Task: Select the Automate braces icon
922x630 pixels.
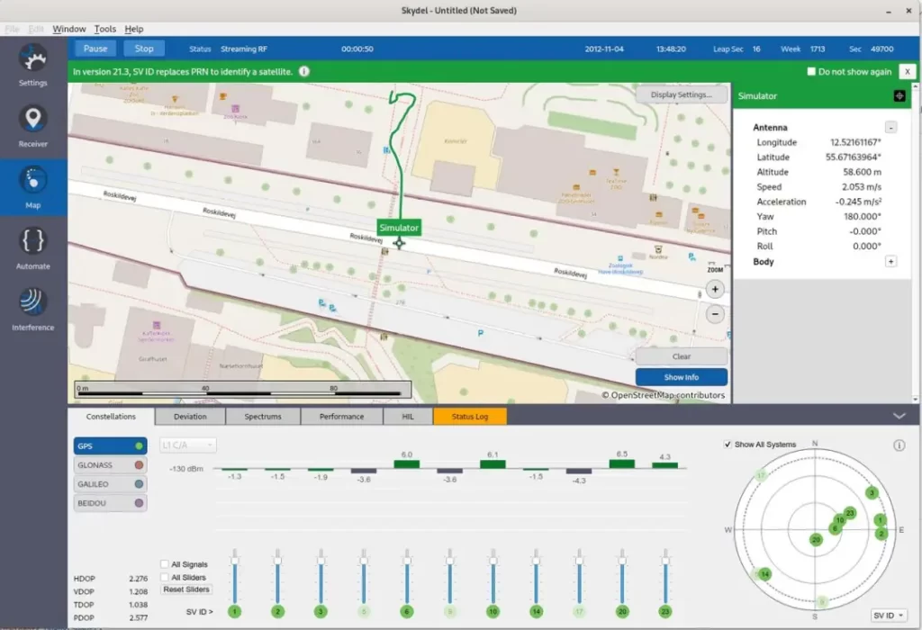Action: click(x=33, y=242)
